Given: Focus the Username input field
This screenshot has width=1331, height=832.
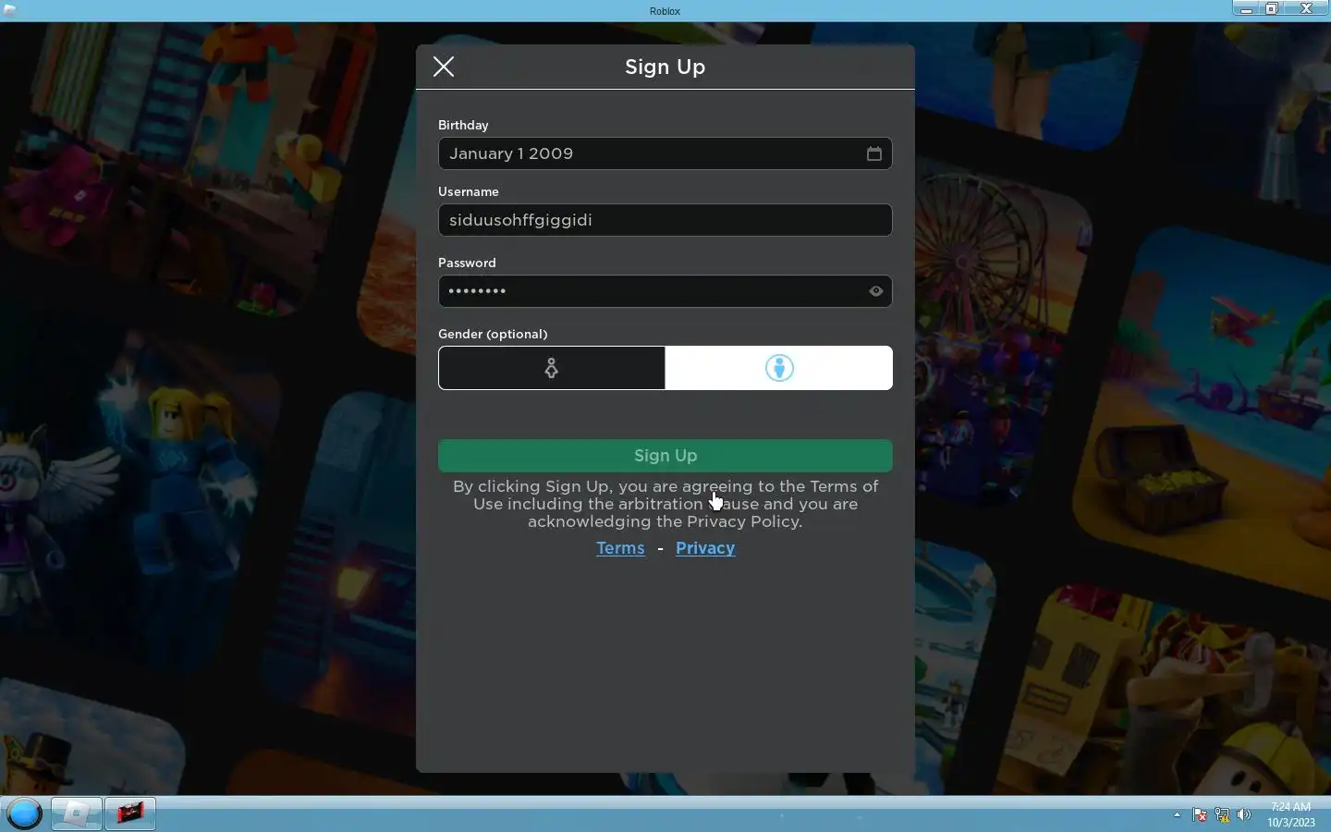Looking at the screenshot, I should point(665,220).
